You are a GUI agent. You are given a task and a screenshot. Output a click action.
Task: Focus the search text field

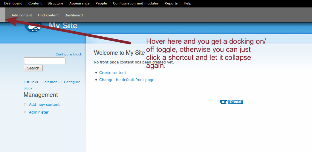(x=45, y=61)
